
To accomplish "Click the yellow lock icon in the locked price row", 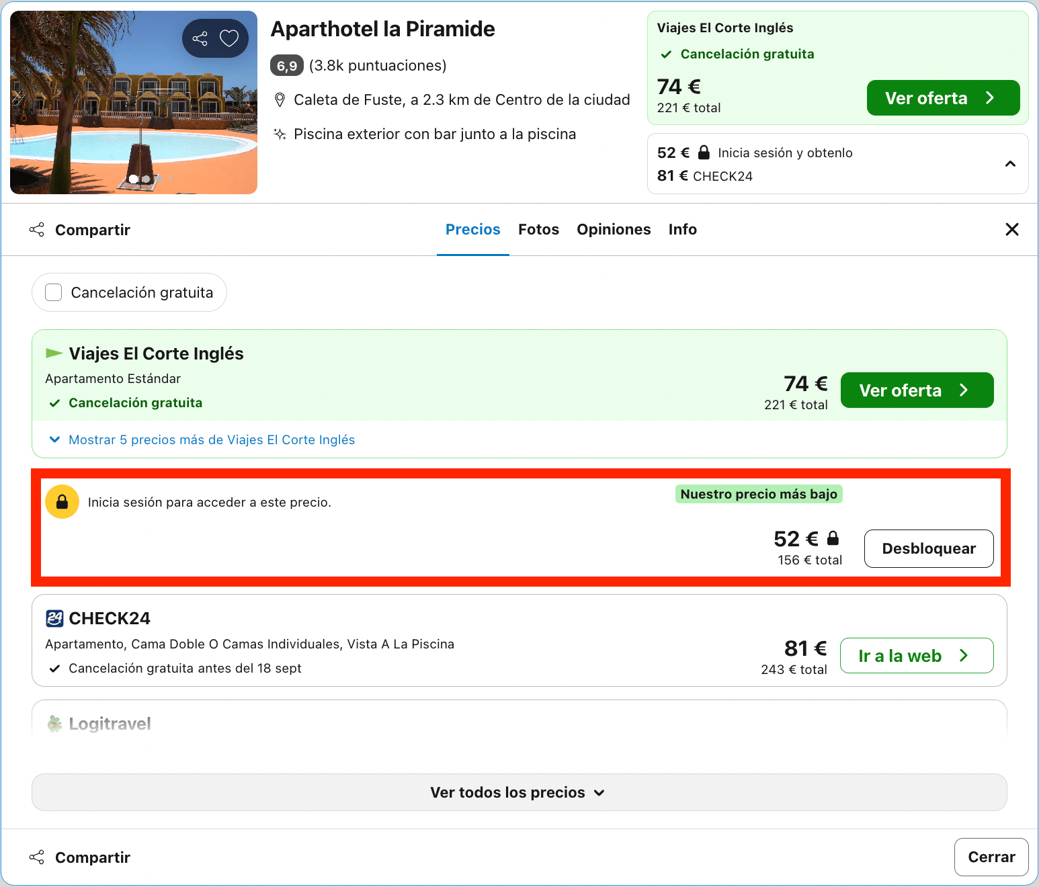I will [x=62, y=502].
